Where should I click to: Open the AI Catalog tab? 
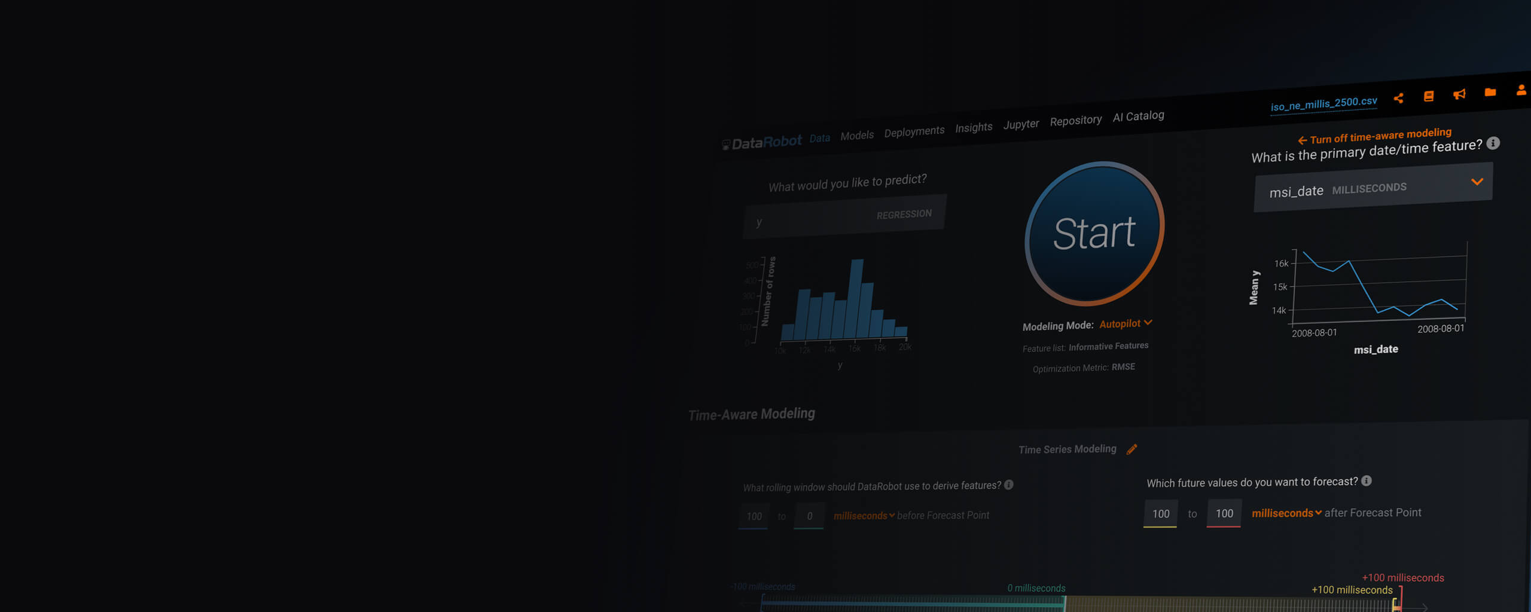click(x=1138, y=116)
